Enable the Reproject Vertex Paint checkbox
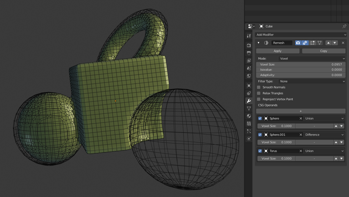This screenshot has height=197, width=349. pos(259,99)
